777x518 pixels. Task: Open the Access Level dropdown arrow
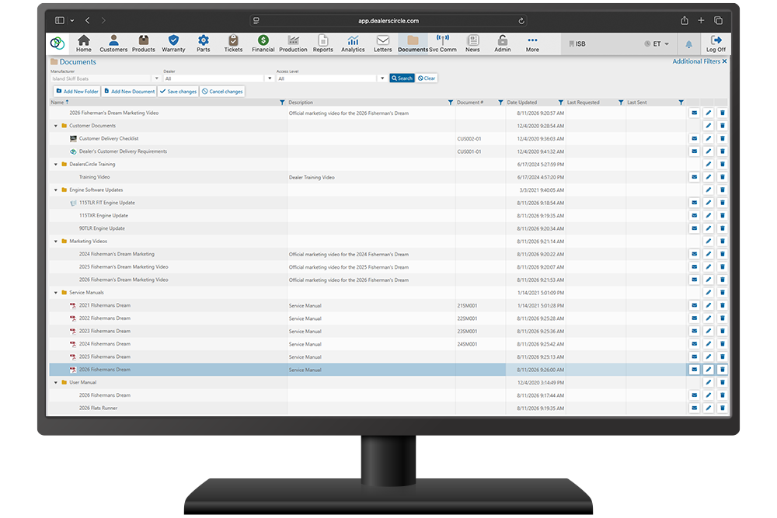(x=382, y=78)
